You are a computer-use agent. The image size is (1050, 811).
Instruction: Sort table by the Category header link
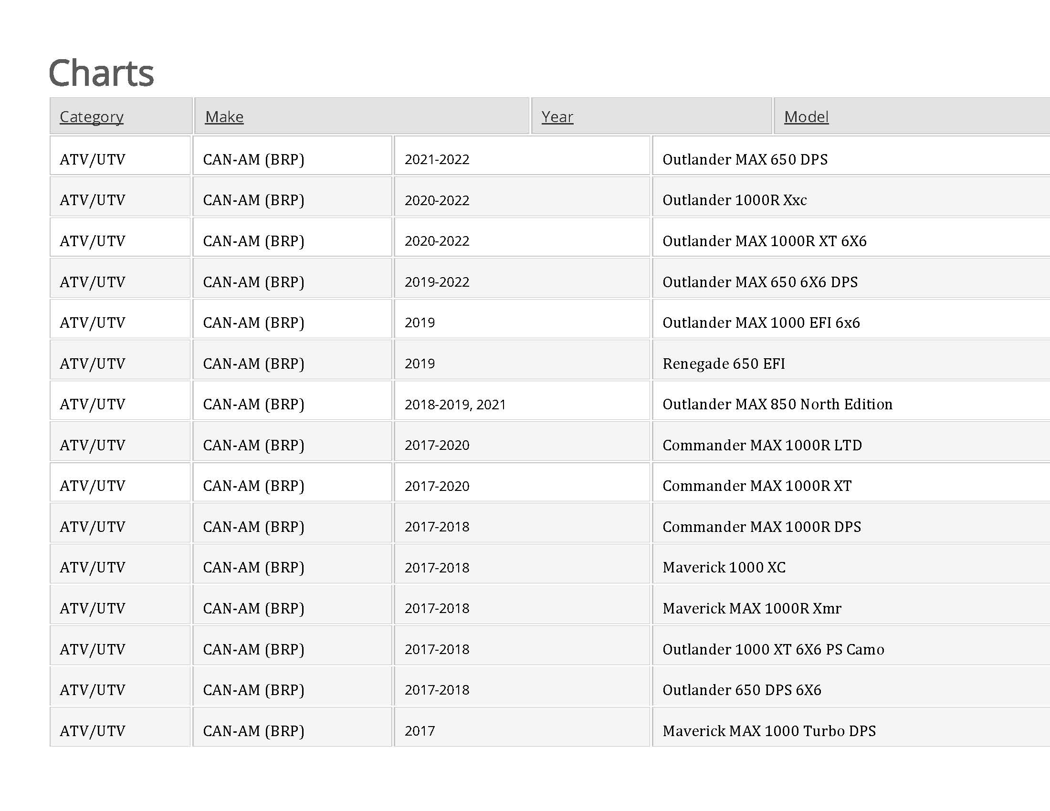pyautogui.click(x=91, y=117)
